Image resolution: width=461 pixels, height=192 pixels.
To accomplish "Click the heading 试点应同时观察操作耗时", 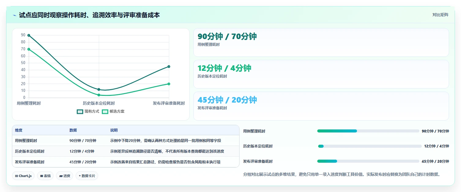I will pos(89,15).
